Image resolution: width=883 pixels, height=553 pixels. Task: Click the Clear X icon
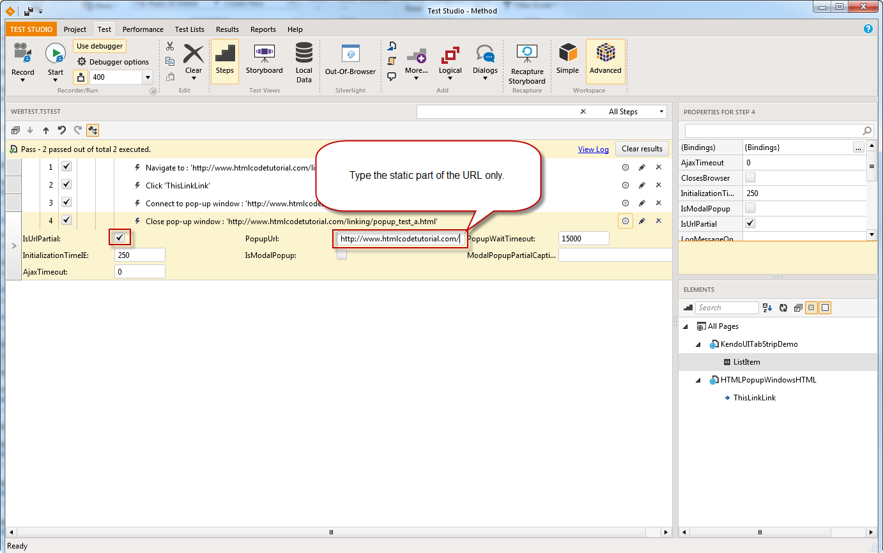tap(194, 54)
